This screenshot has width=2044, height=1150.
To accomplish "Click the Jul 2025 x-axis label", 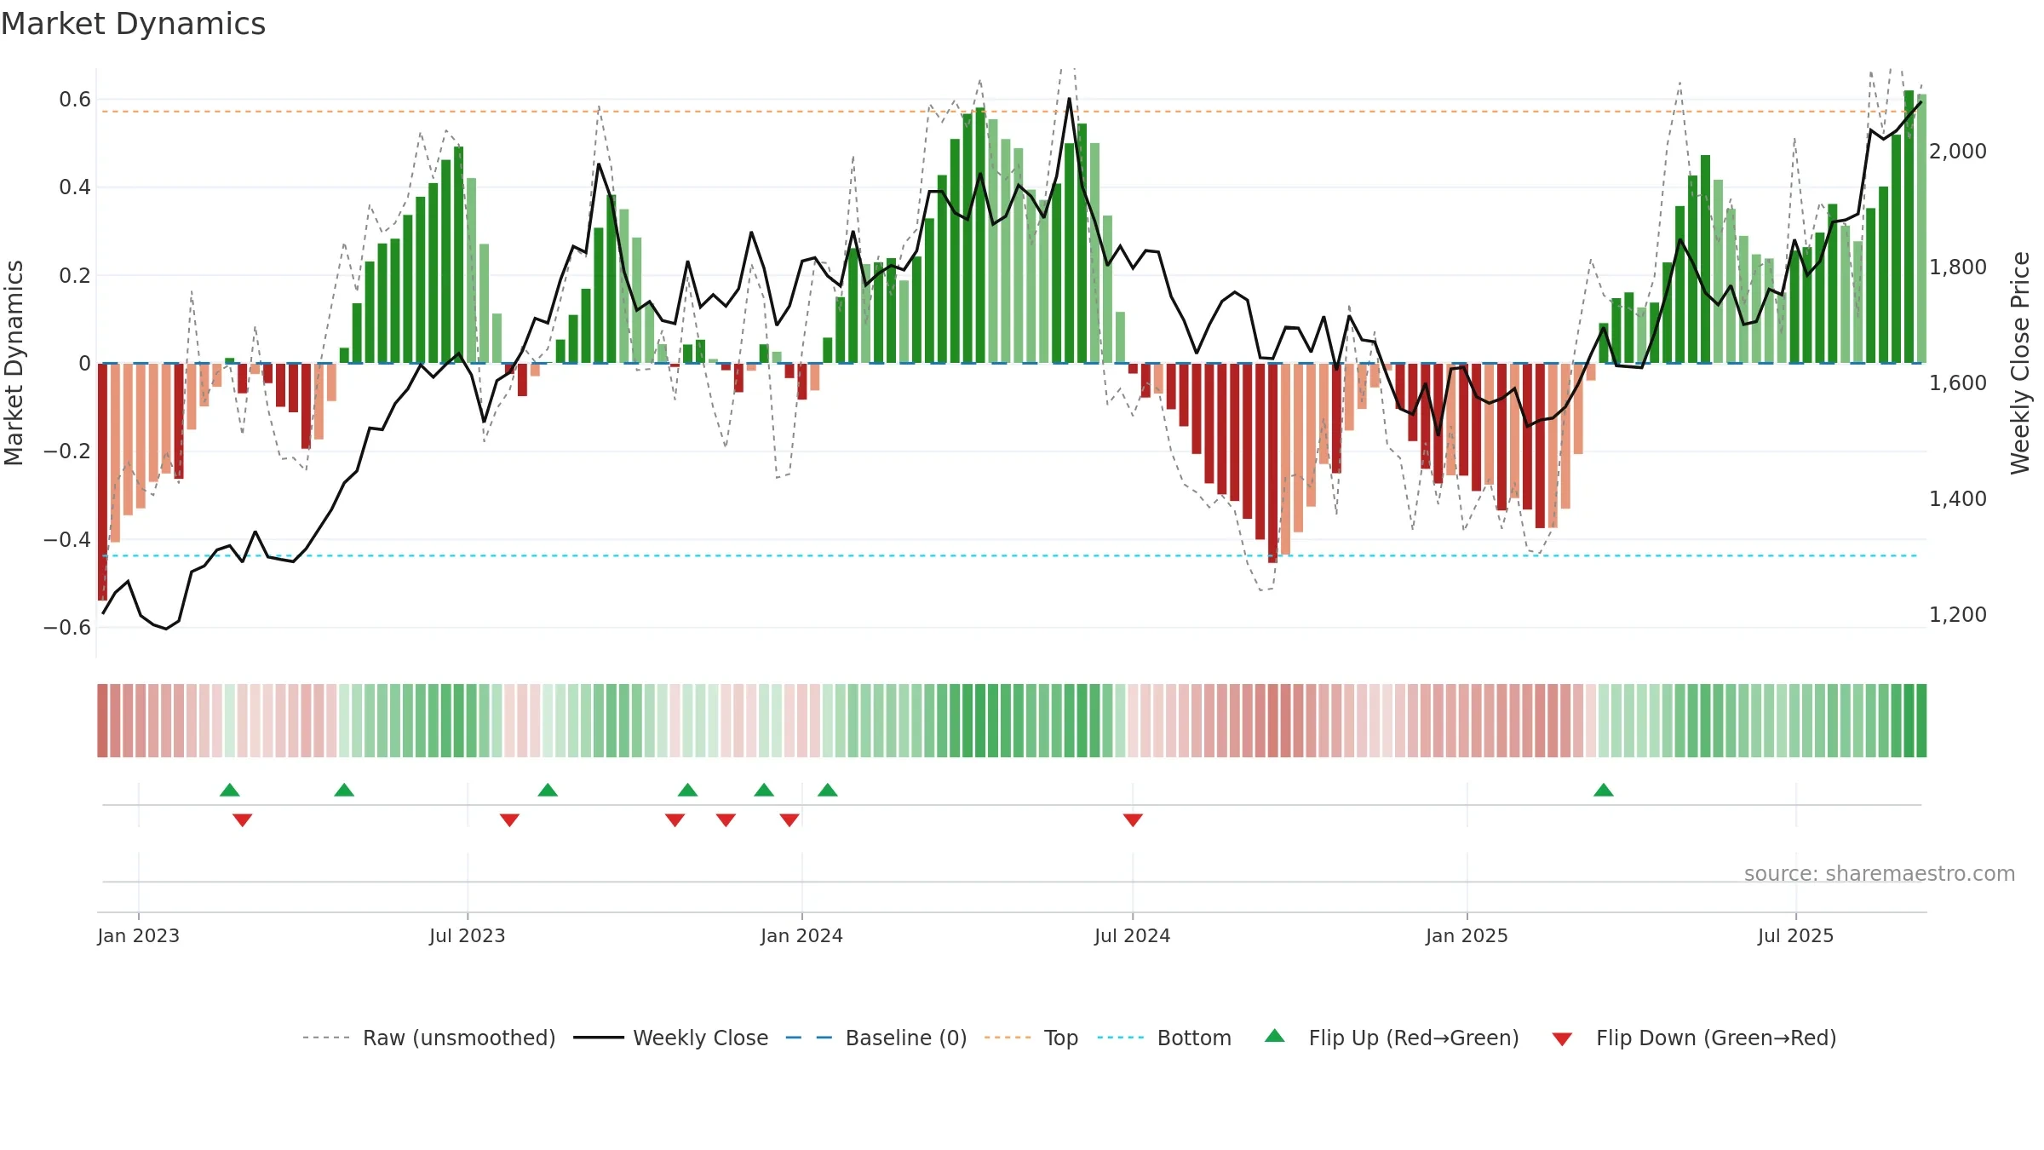I will (1796, 935).
